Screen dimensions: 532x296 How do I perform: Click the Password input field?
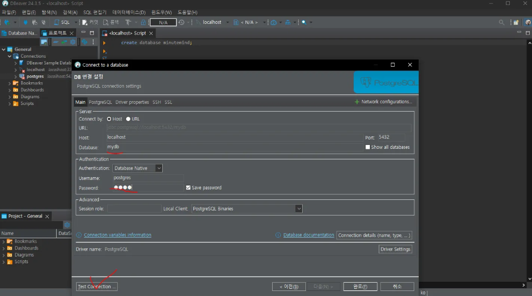148,187
